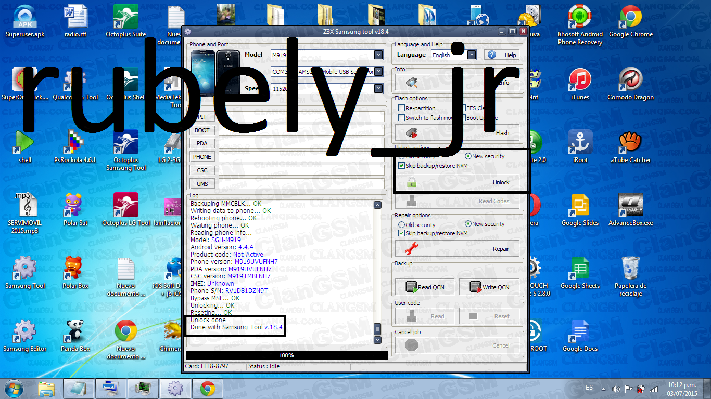Select New security in Unlock options
This screenshot has height=399, width=711.
pyautogui.click(x=468, y=156)
